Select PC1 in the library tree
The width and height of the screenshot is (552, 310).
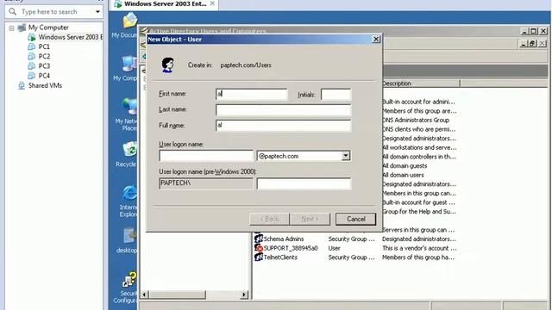pyautogui.click(x=44, y=46)
